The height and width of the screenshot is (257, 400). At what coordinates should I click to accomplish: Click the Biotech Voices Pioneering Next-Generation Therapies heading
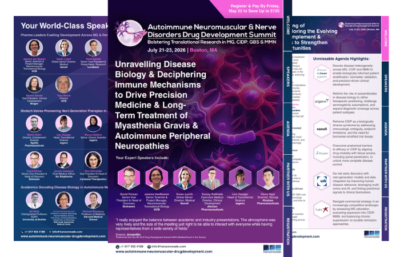coord(64,111)
